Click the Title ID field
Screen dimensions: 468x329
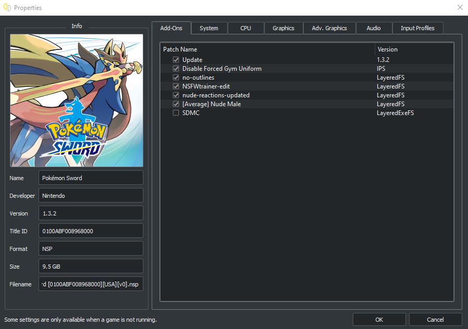[x=91, y=231]
